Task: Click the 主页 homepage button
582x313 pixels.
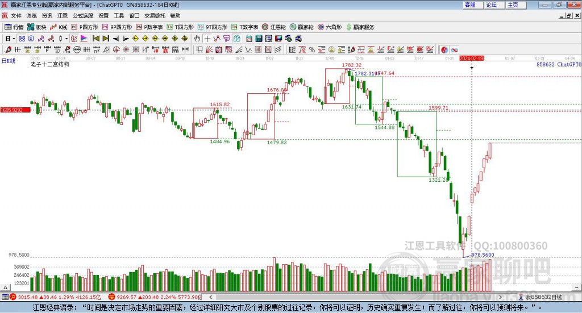Action: (x=516, y=5)
